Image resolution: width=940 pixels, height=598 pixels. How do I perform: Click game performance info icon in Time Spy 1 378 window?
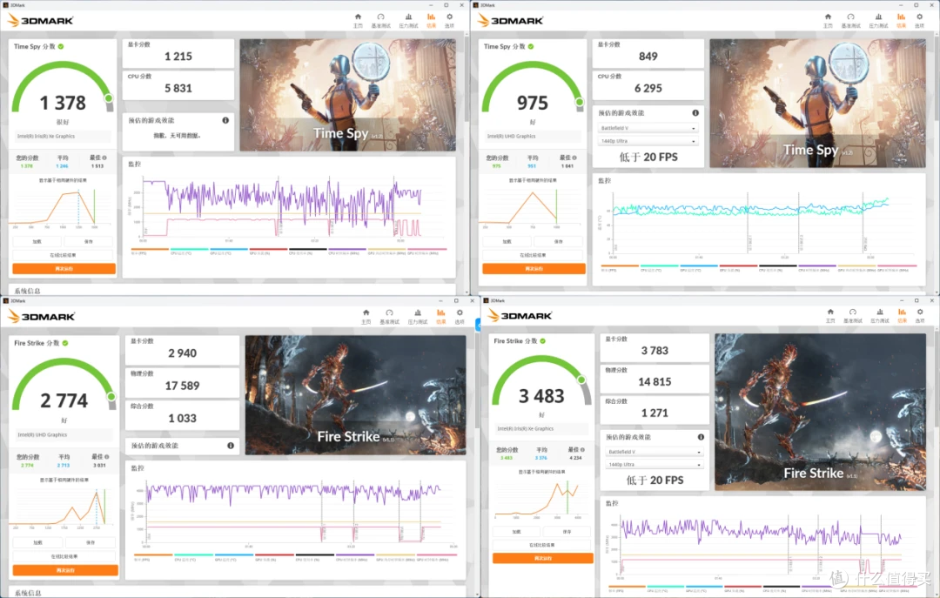(x=226, y=121)
